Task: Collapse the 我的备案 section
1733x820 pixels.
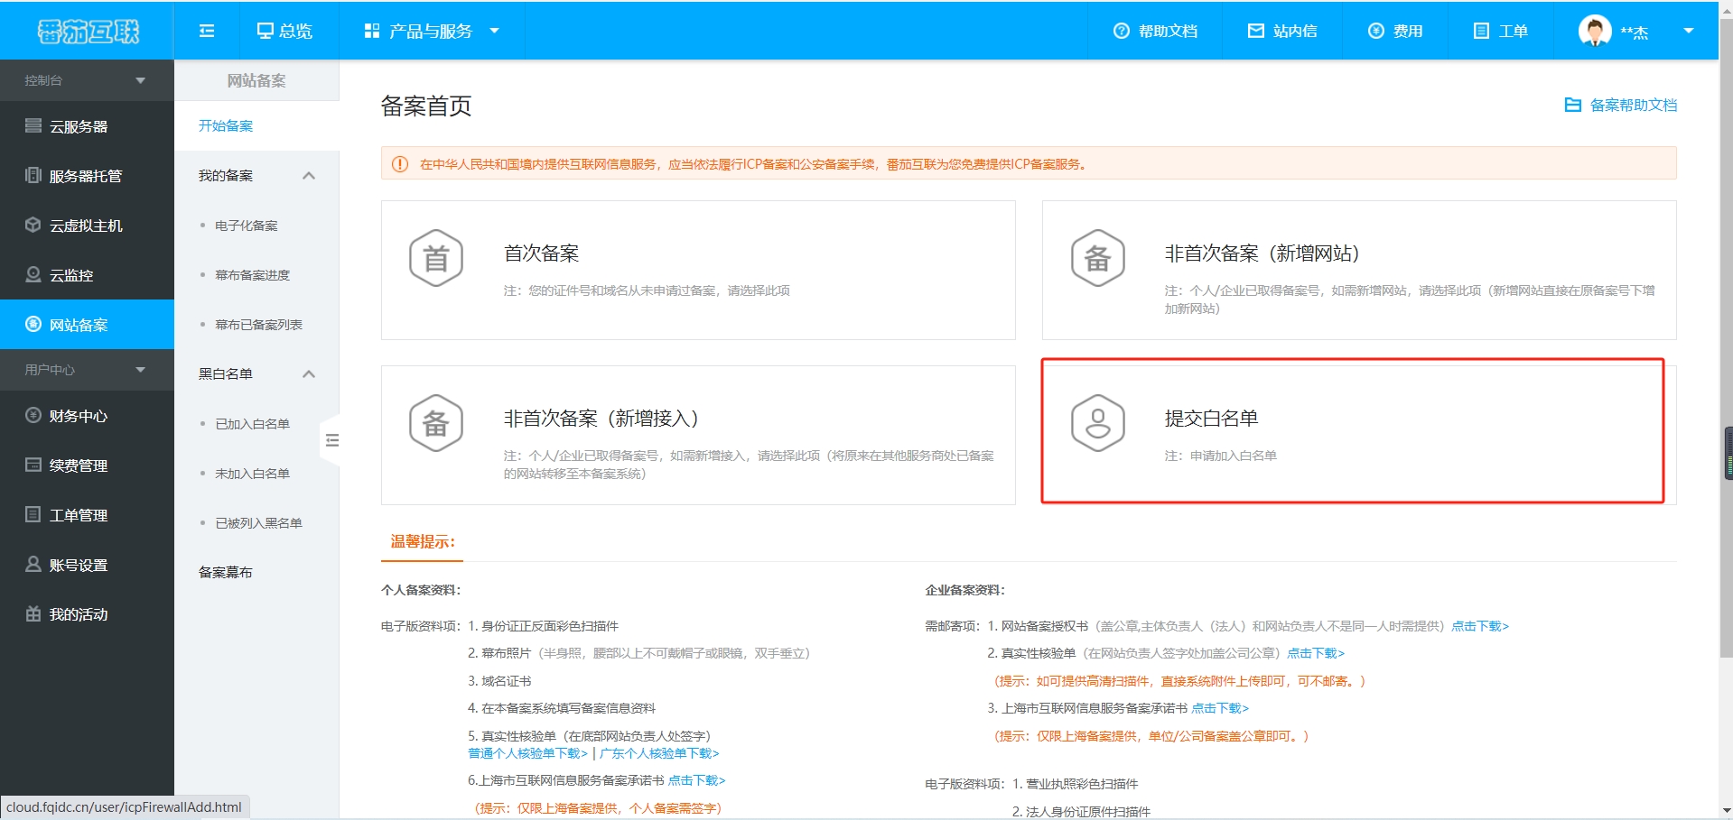Action: coord(308,175)
